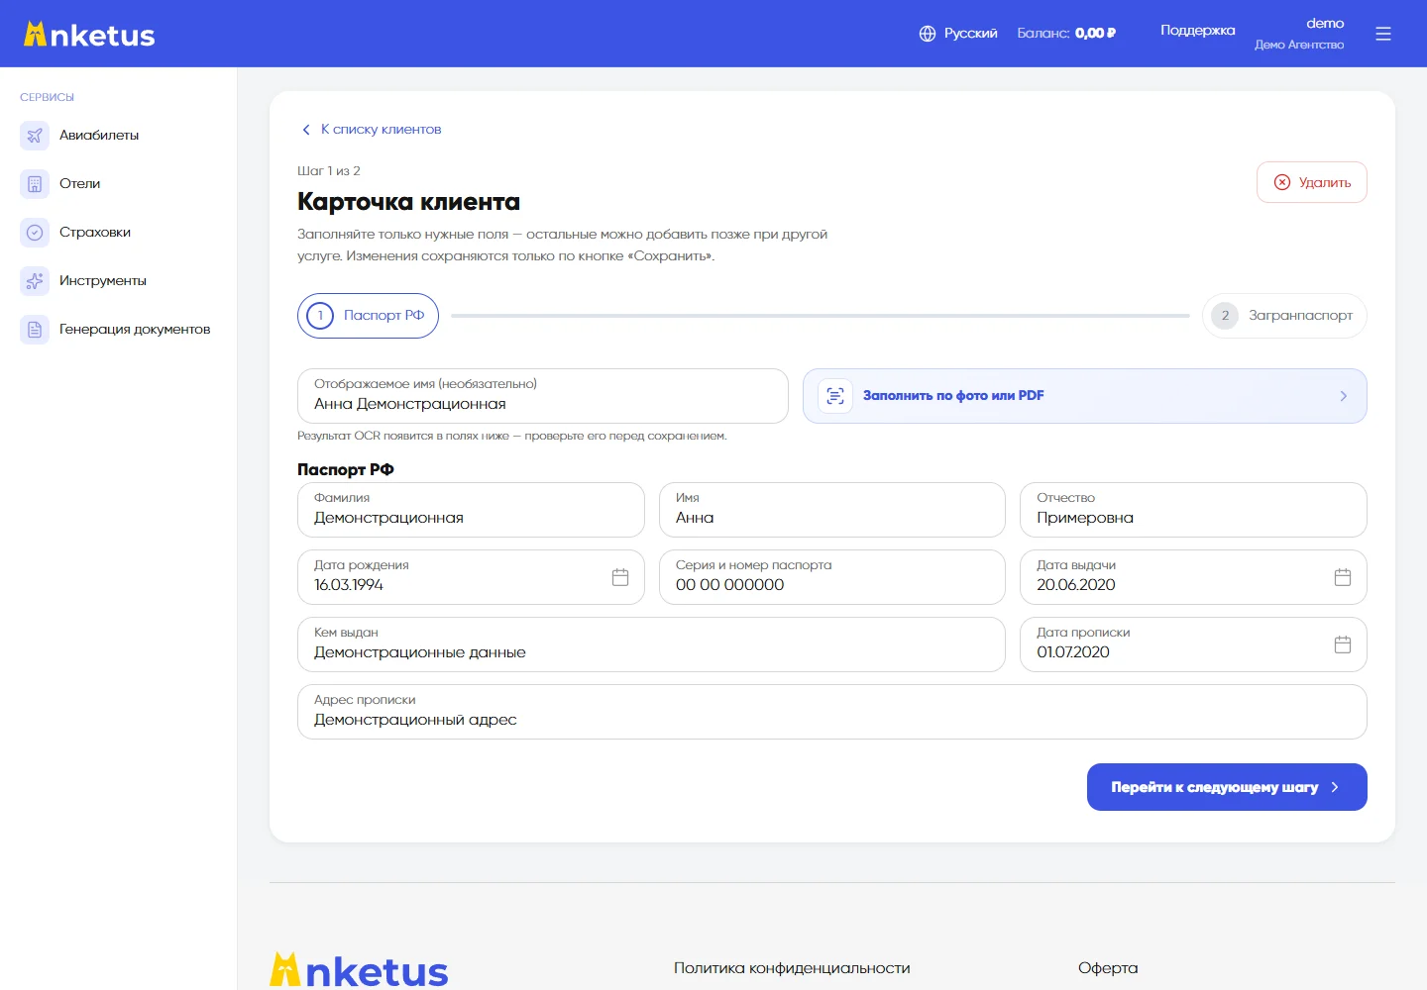Click Заполнить по фото или PDF
Viewport: 1427px width, 990px height.
pos(1085,396)
